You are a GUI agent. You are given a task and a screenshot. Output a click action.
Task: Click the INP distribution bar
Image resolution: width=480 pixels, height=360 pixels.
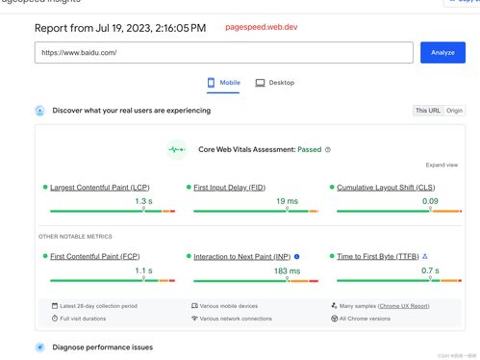click(256, 281)
